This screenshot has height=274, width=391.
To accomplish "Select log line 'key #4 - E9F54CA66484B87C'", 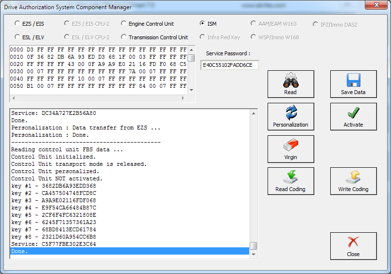I will pyautogui.click(x=130, y=208).
